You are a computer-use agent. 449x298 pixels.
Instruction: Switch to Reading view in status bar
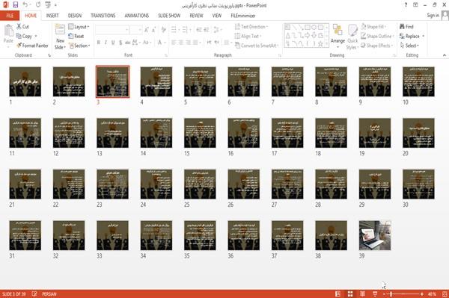(362, 294)
